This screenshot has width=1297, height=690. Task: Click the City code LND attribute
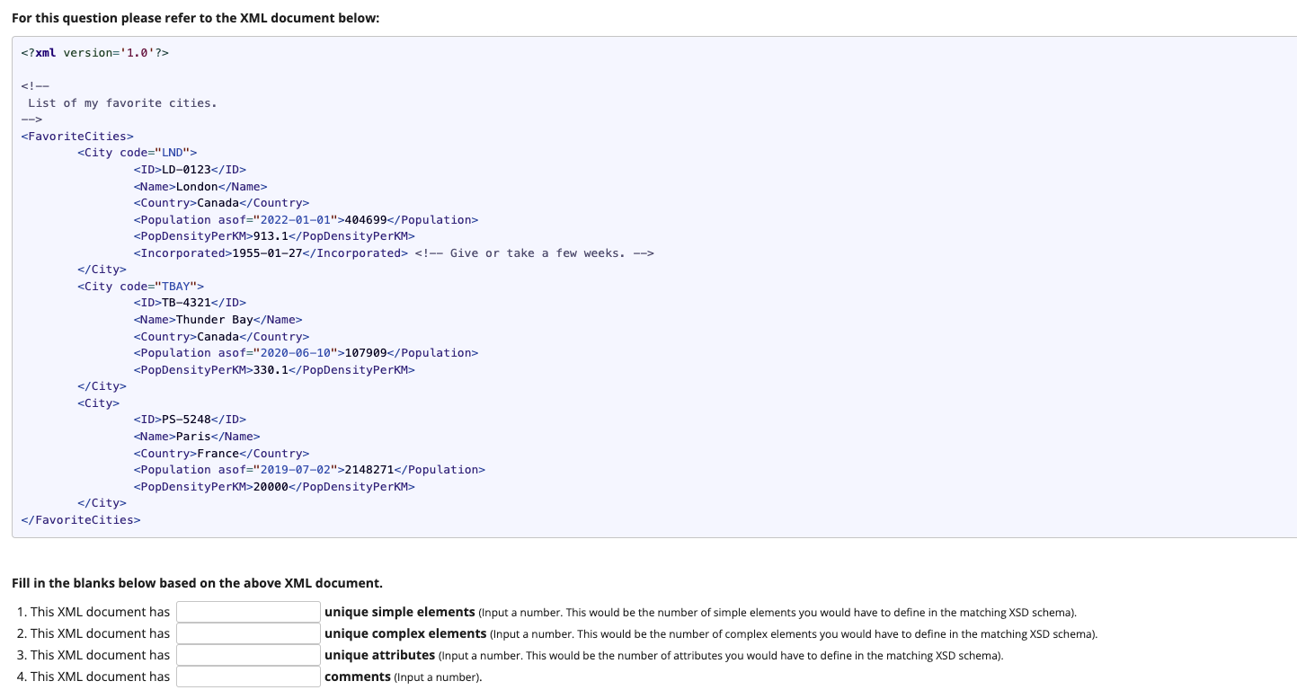(162, 152)
